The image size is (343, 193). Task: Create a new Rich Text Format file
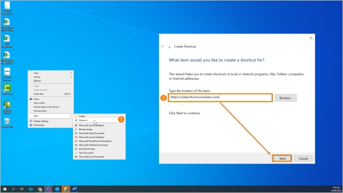(x=99, y=149)
